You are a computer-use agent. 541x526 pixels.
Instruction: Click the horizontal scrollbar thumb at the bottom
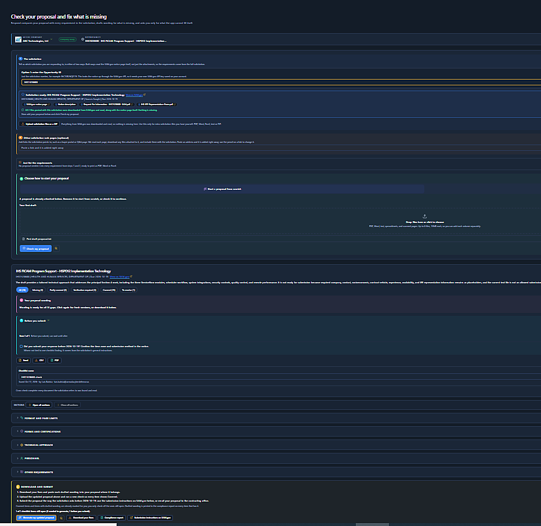(372, 524)
